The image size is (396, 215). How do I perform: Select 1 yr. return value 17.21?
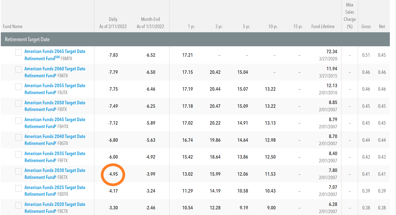(187, 55)
